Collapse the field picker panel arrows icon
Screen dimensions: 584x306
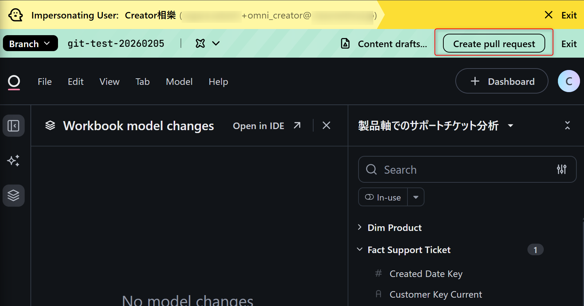pyautogui.click(x=567, y=125)
